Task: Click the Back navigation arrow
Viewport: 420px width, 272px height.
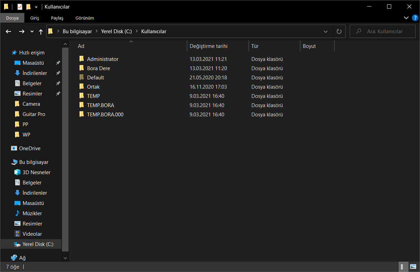Action: pos(9,31)
